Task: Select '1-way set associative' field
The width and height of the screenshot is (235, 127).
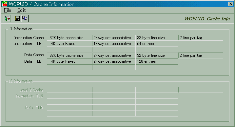Action: point(114,44)
